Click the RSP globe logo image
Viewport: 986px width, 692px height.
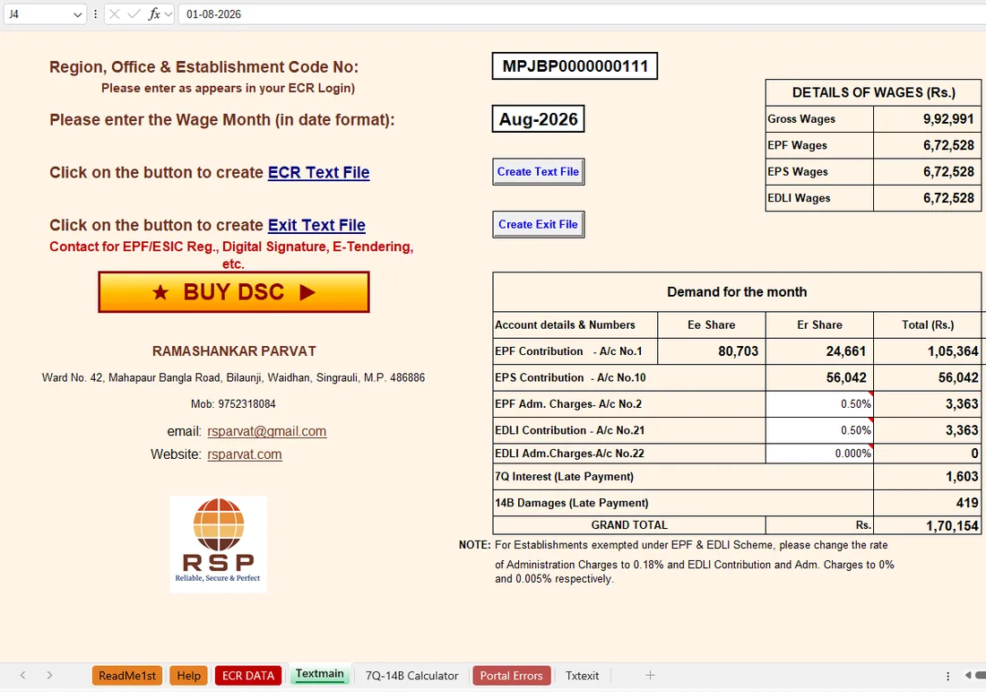coord(218,544)
